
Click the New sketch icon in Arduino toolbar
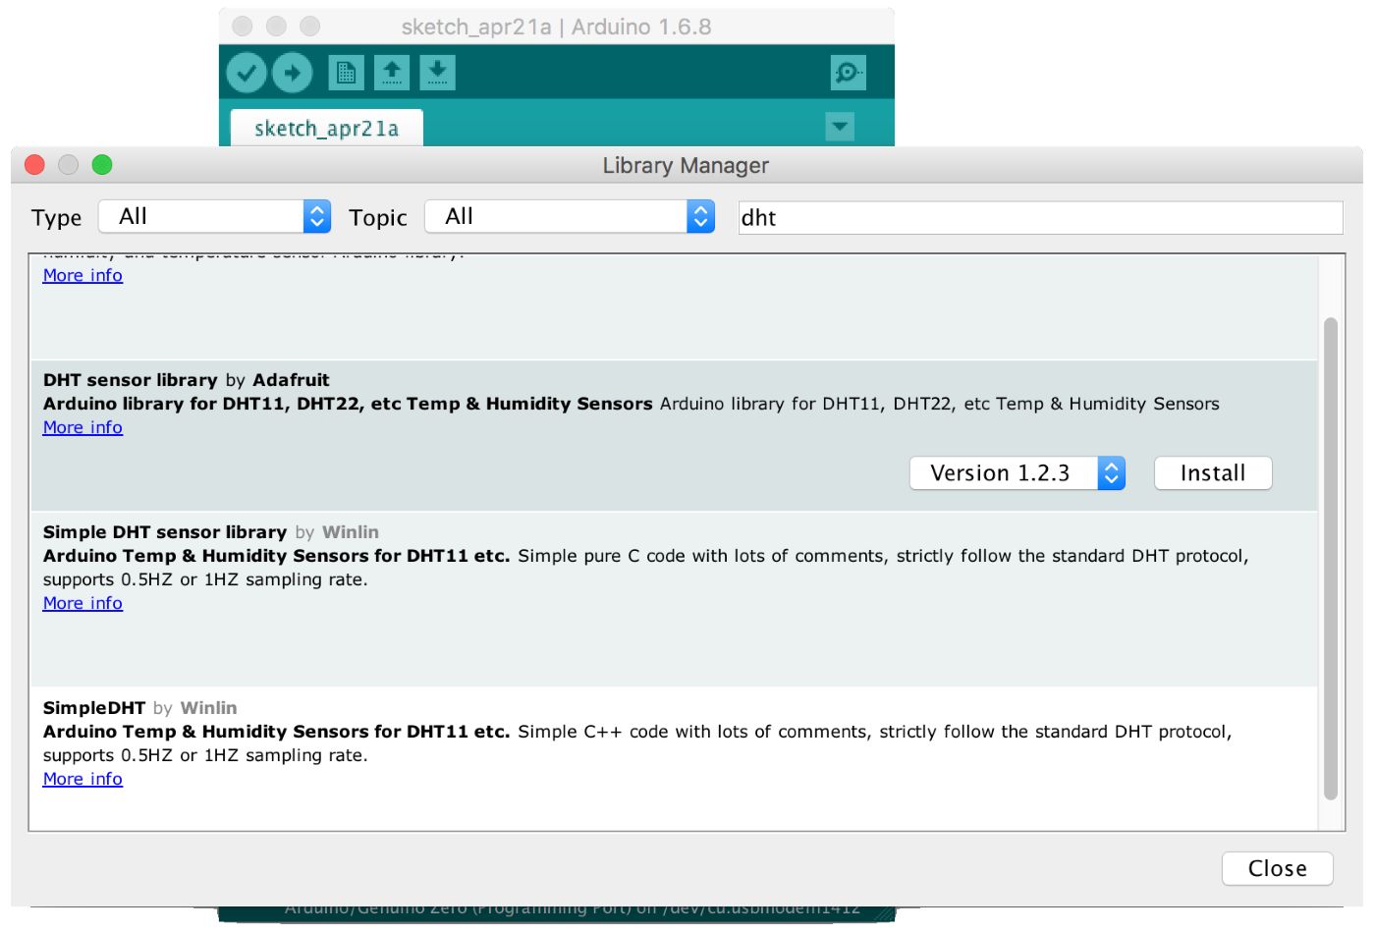346,73
